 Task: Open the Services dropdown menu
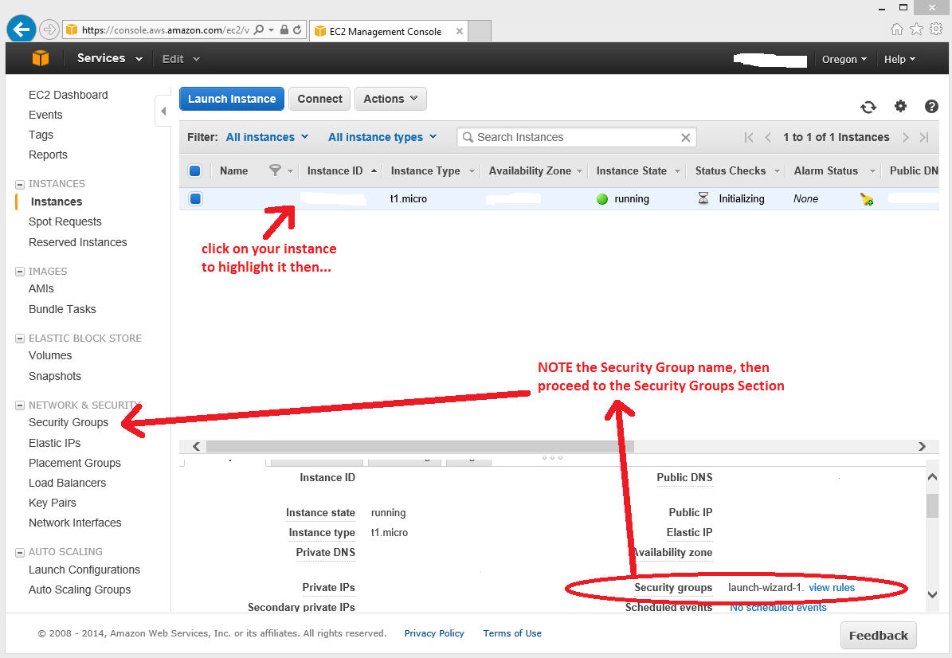[109, 58]
